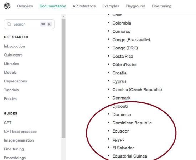Select the Fine-tuning top navigation tab

(x=161, y=6)
